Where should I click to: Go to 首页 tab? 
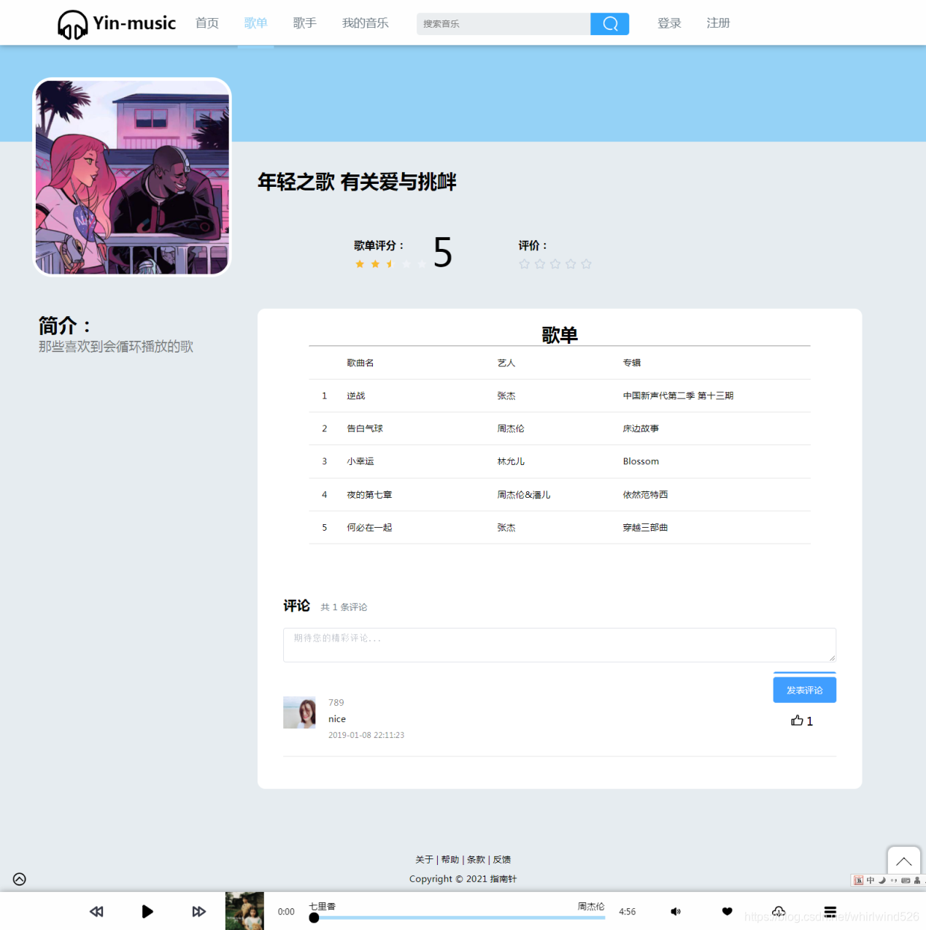click(207, 23)
